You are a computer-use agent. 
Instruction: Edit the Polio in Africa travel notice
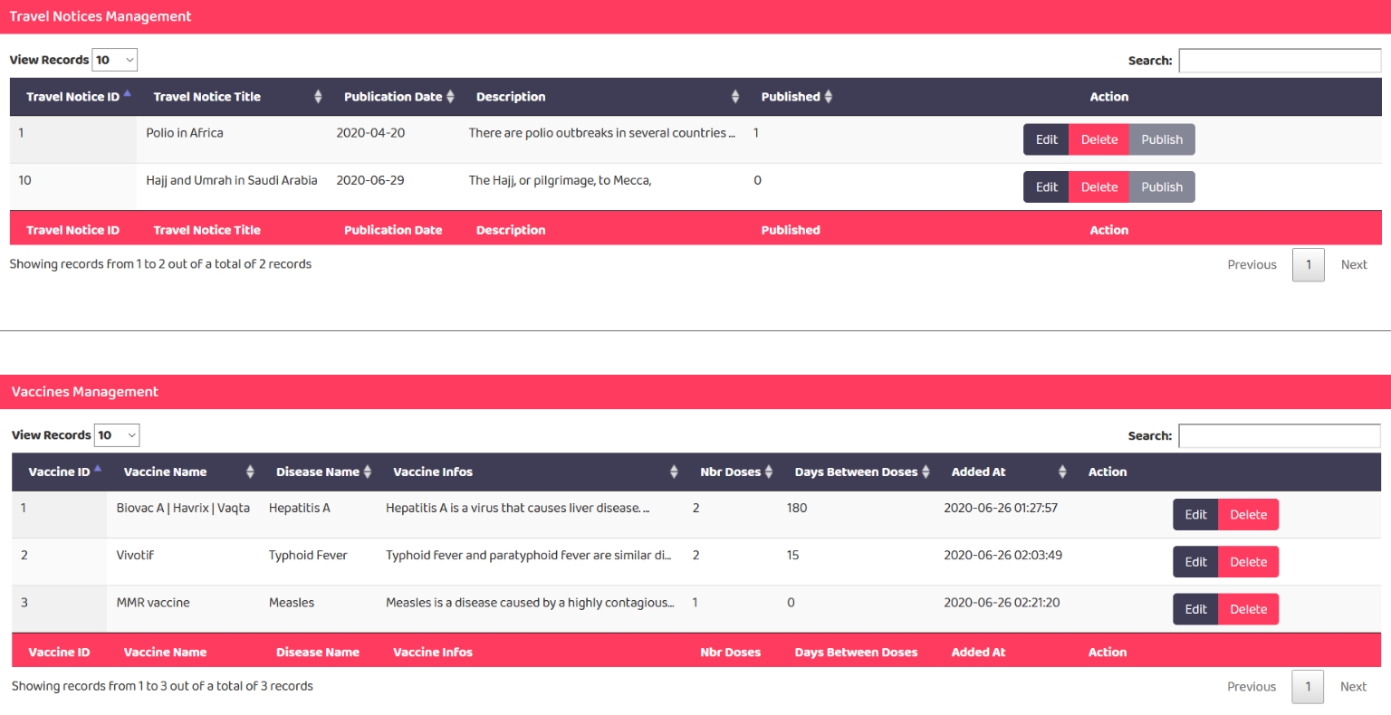coord(1046,139)
